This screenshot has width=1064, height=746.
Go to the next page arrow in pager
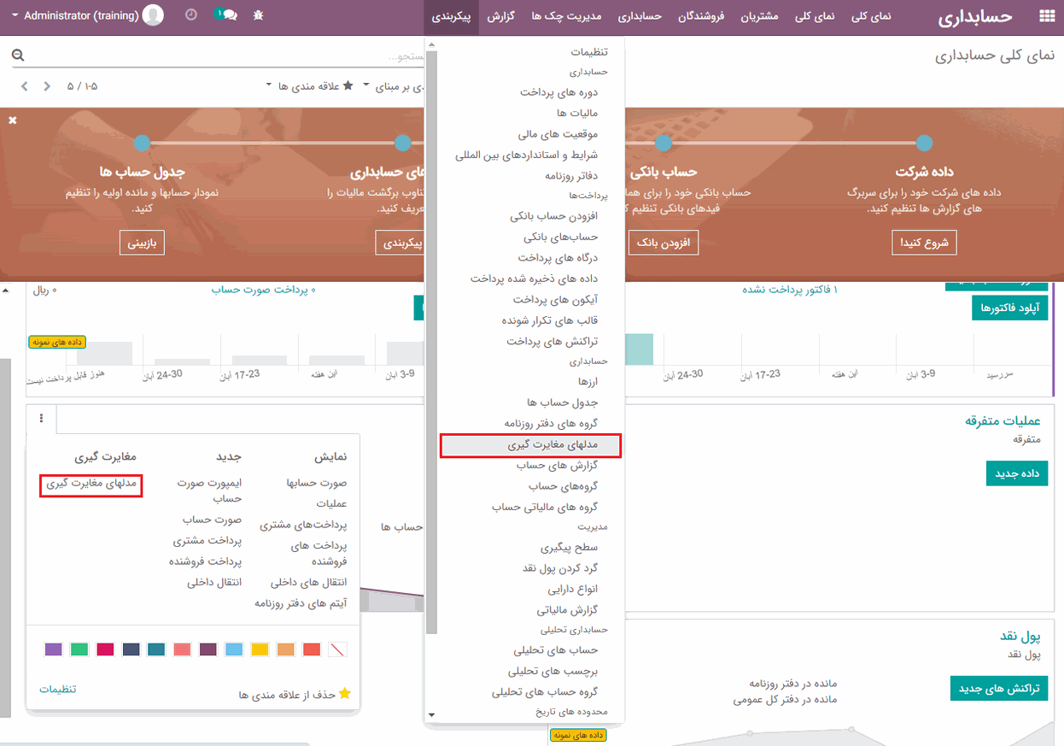(x=47, y=86)
